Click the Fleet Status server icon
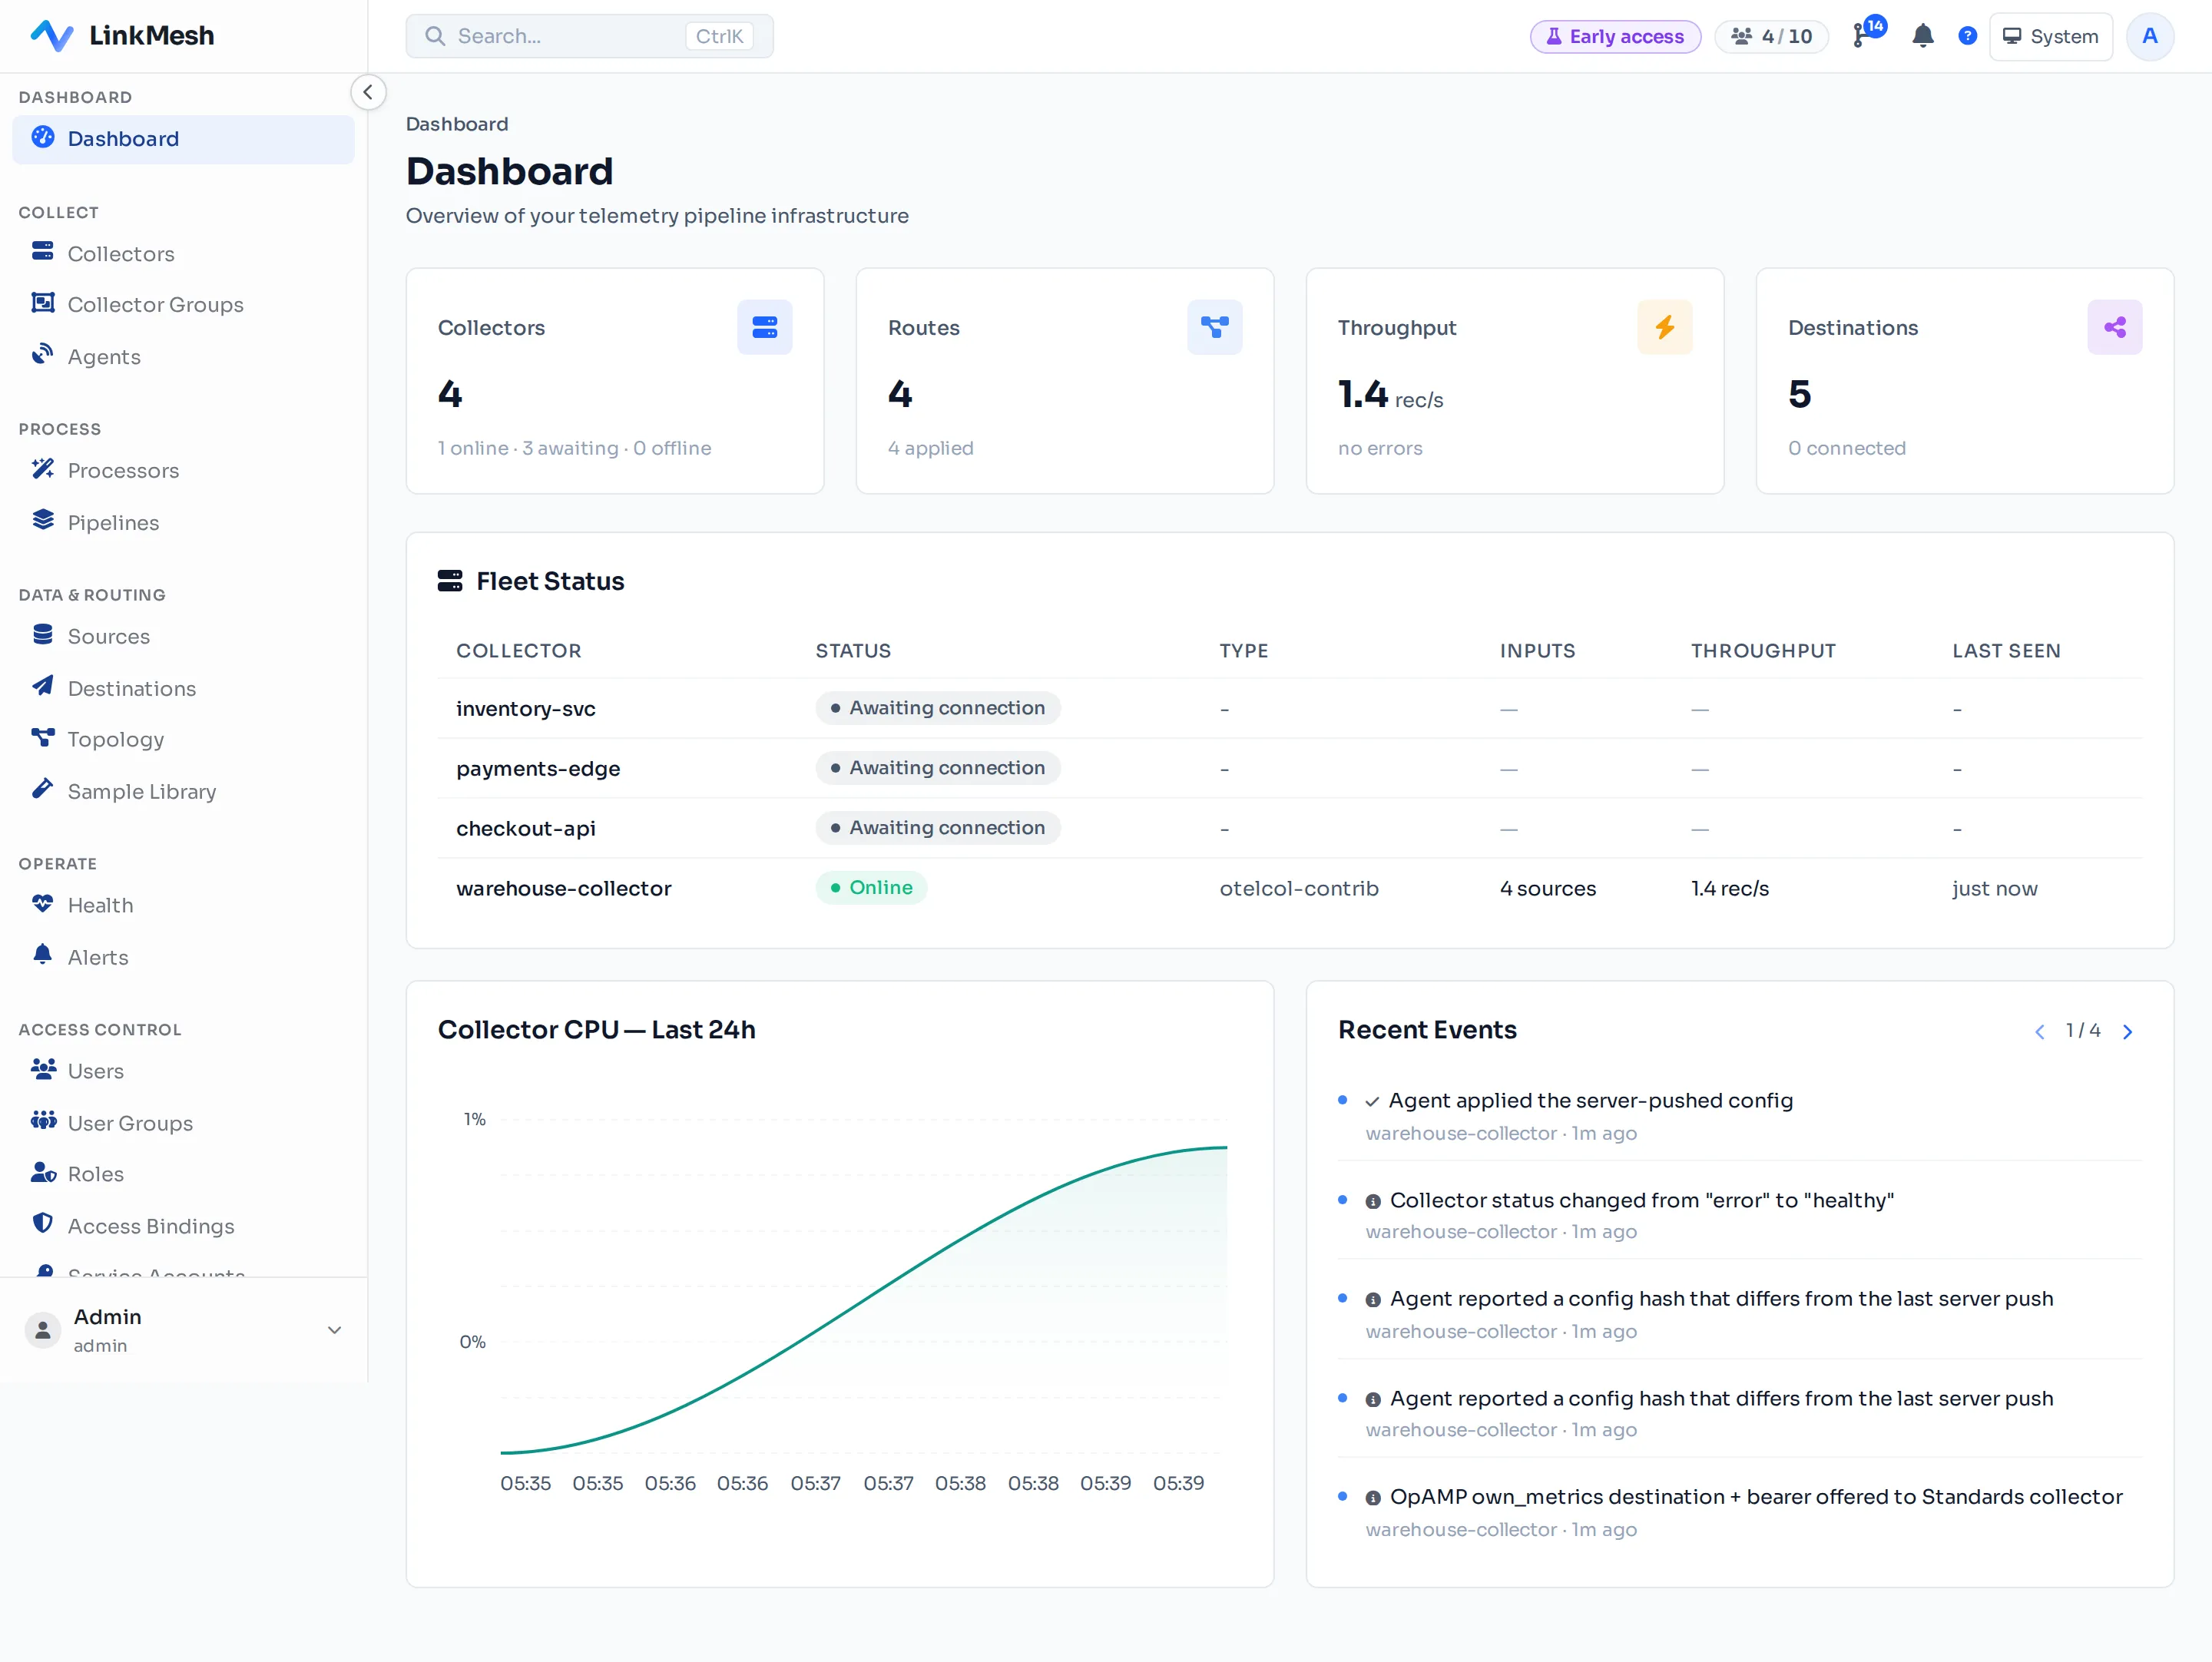Image resolution: width=2212 pixels, height=1662 pixels. [450, 581]
